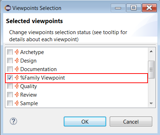Enable the Archetype checkbox
The image size is (160, 135).
pos(10,52)
